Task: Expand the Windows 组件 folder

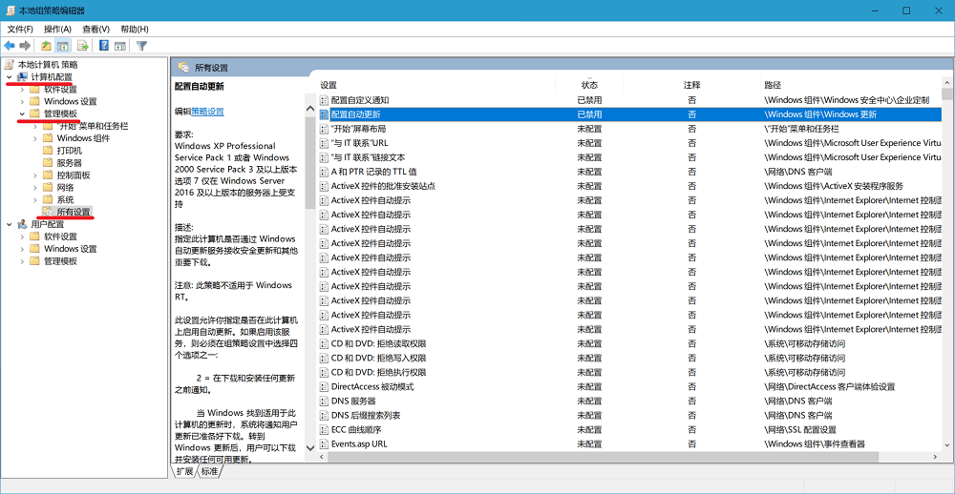Action: tap(34, 138)
